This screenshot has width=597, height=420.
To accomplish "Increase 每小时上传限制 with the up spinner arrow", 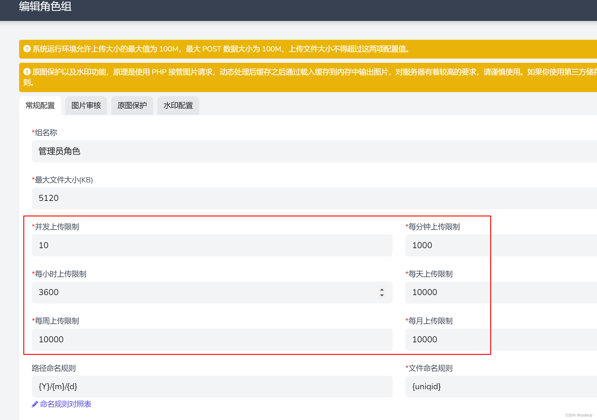I will 382,290.
